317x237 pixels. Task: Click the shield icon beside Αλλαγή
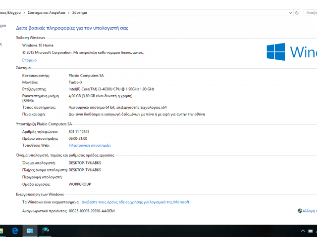[x=300, y=211]
